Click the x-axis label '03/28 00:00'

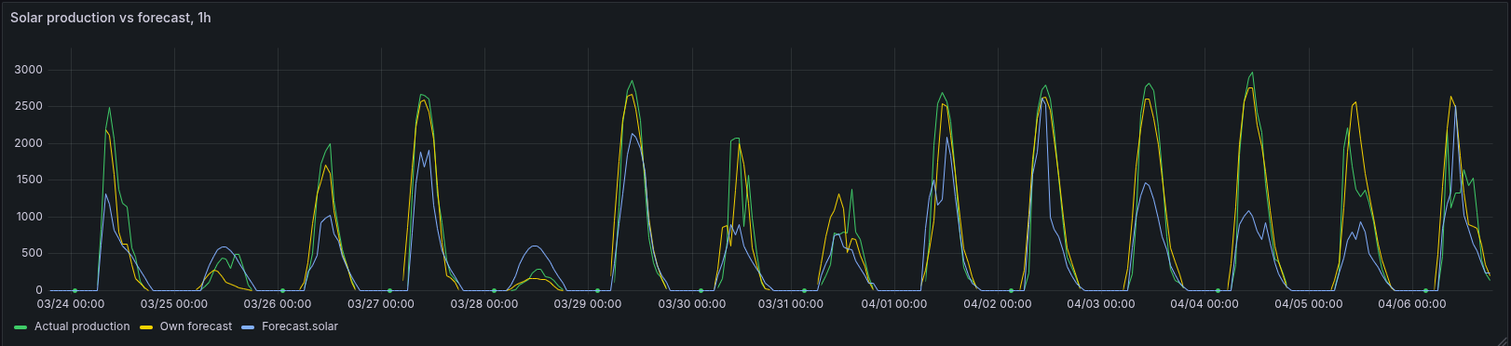point(484,304)
